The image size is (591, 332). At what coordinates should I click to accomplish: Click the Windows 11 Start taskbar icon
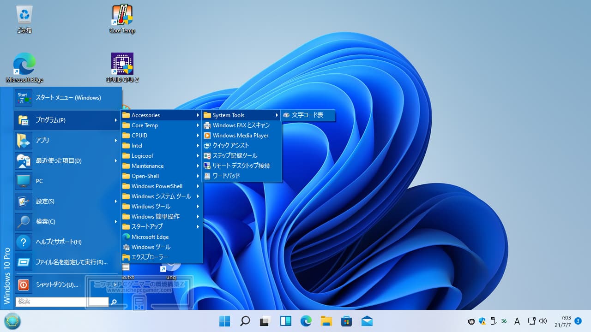pos(225,321)
